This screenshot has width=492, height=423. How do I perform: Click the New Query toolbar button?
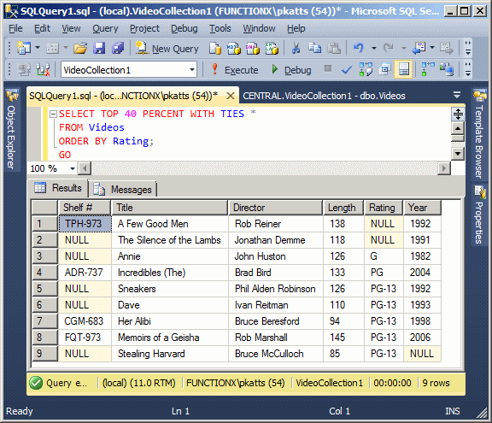point(167,49)
